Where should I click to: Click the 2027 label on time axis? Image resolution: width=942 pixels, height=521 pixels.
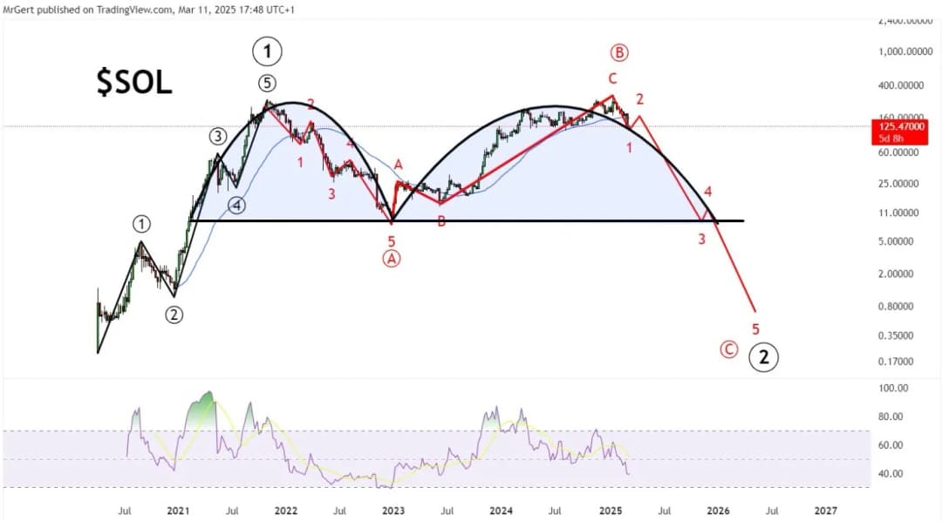pos(825,510)
